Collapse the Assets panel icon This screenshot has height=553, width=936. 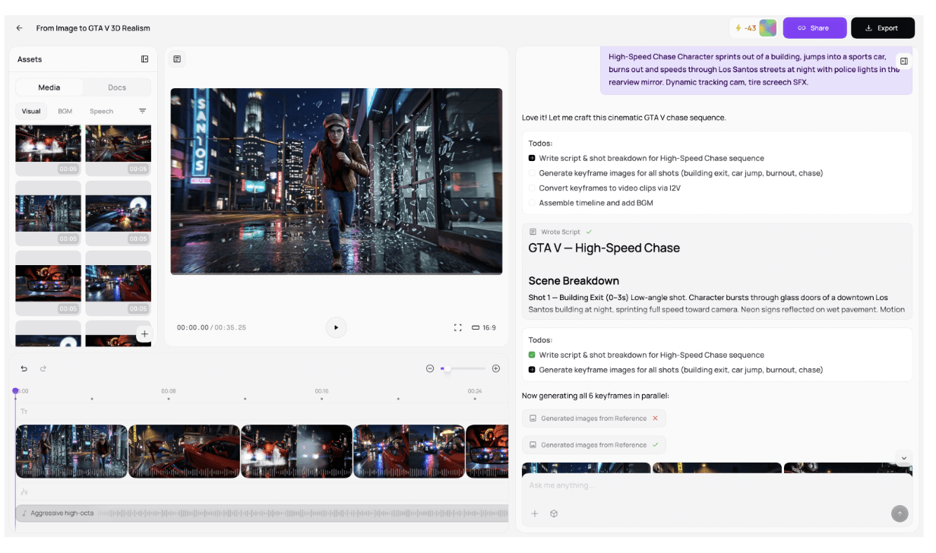(x=145, y=59)
